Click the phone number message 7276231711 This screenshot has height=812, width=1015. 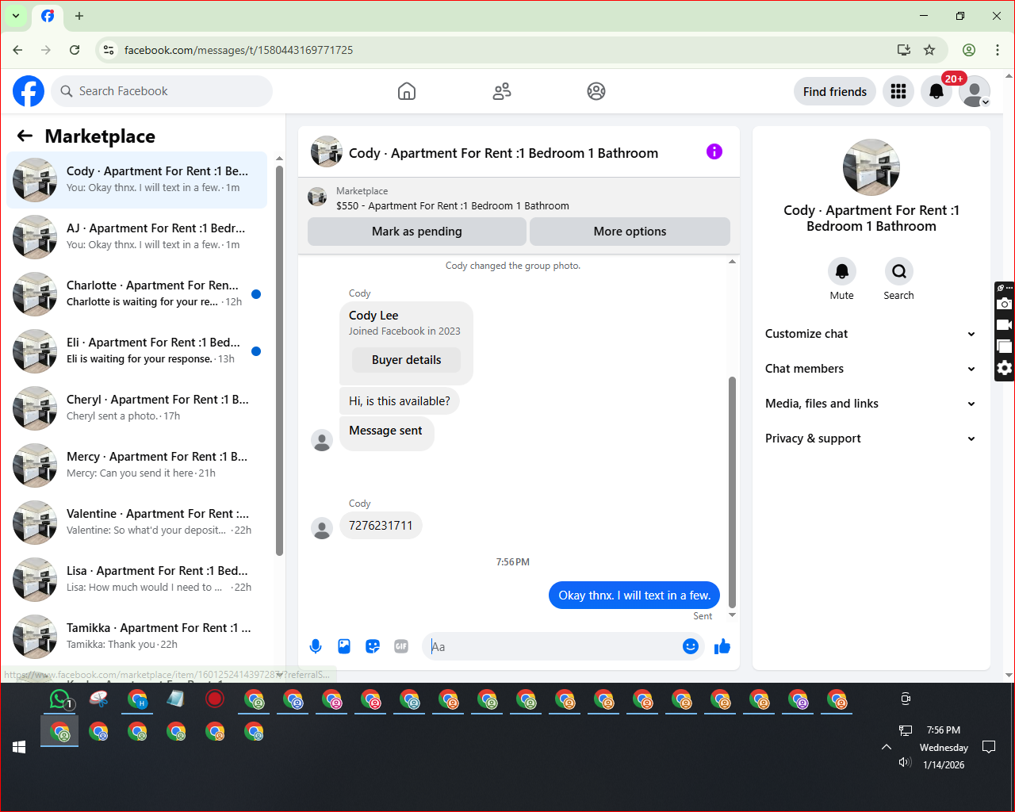[x=381, y=526]
